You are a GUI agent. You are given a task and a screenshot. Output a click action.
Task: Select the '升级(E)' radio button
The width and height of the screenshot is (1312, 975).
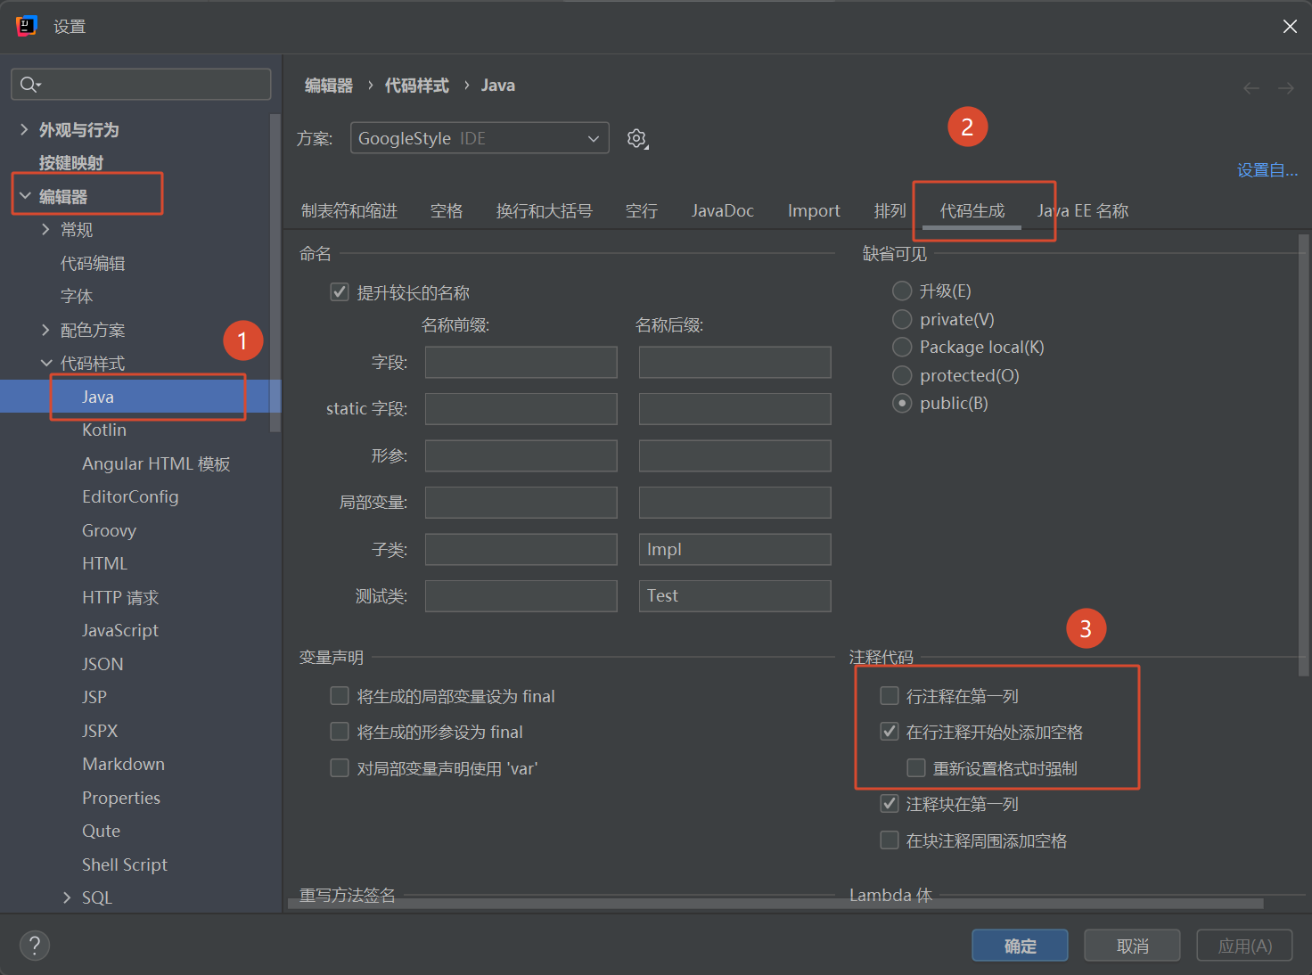[x=902, y=291]
